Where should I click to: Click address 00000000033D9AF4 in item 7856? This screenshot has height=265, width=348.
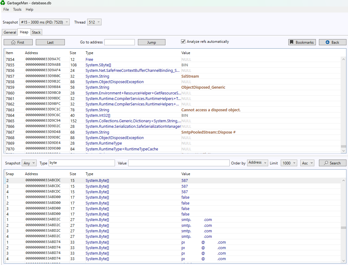coord(43,70)
